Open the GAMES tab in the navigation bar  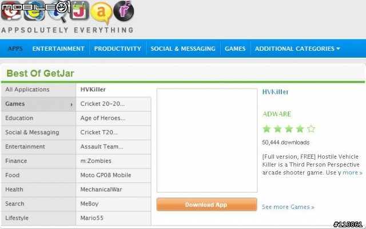click(x=235, y=49)
